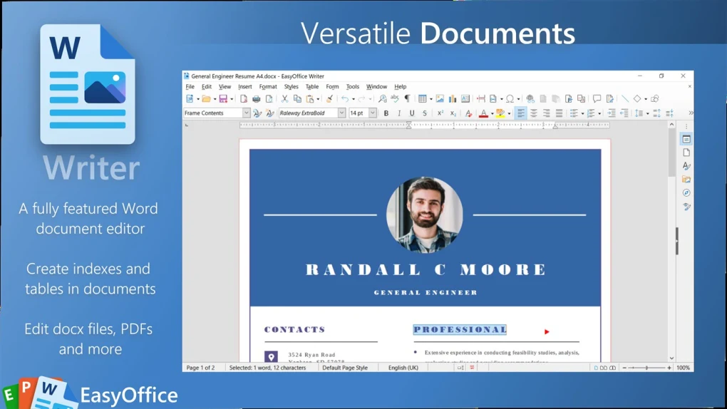Cut selection with scissors icon
This screenshot has height=409, width=727.
(x=284, y=99)
